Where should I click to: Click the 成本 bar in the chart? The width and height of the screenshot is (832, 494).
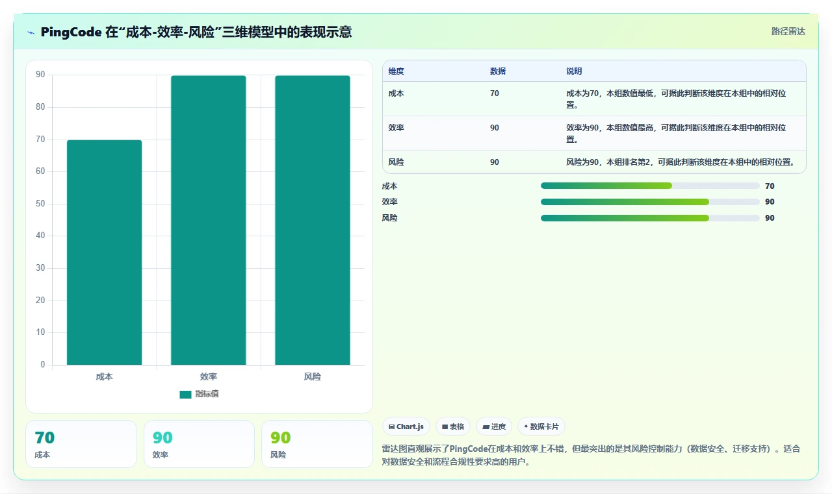(105, 253)
